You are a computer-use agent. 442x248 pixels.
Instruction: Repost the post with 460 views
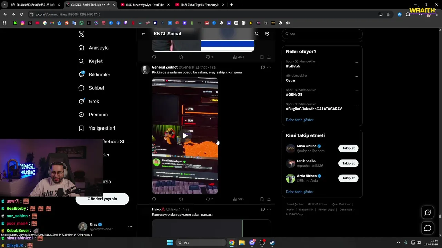[181, 57]
